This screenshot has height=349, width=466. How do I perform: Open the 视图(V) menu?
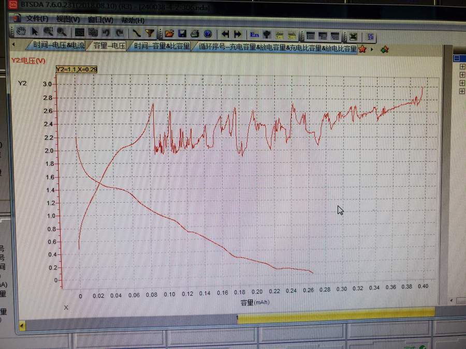[x=68, y=20]
